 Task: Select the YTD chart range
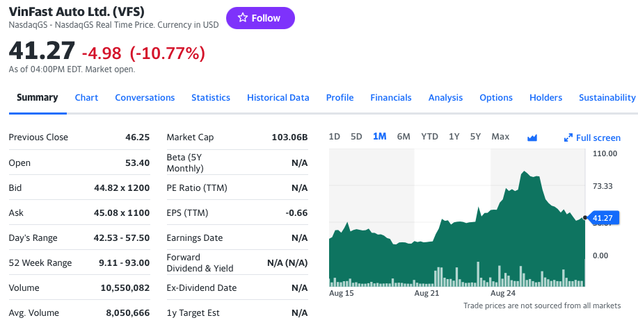tap(430, 137)
